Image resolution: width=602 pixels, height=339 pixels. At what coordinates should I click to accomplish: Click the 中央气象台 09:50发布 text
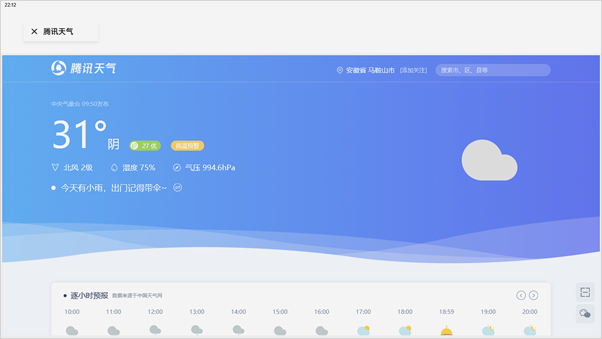(80, 104)
